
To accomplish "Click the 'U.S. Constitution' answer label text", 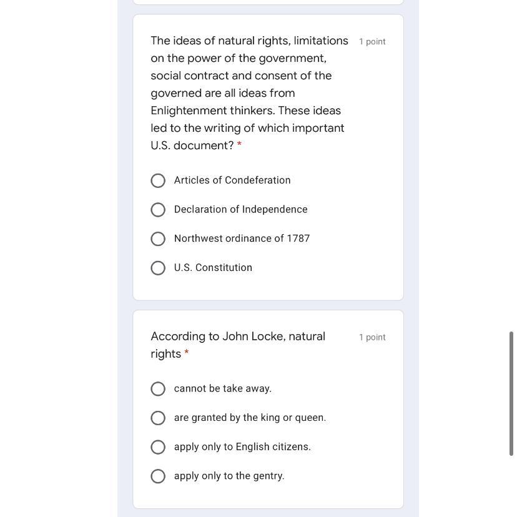I will coord(213,268).
